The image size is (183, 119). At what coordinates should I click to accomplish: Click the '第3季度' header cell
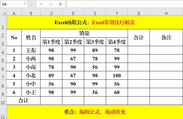pyautogui.click(x=95, y=42)
